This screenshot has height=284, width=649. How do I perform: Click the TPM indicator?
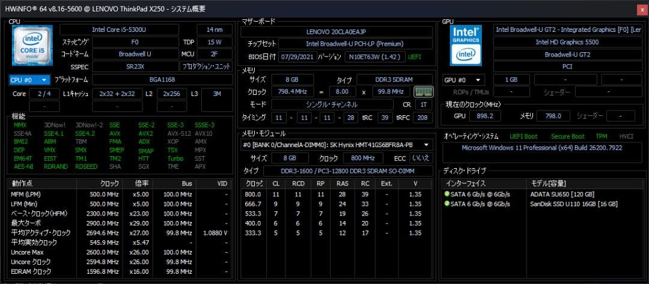pos(602,136)
